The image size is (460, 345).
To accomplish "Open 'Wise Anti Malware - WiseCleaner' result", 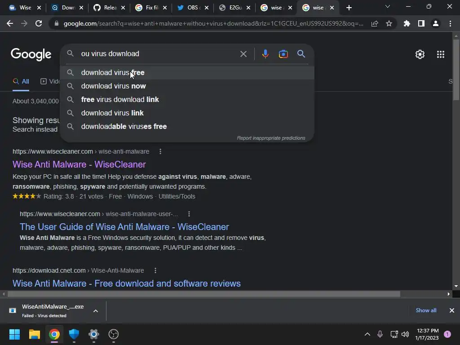I will coord(79,164).
